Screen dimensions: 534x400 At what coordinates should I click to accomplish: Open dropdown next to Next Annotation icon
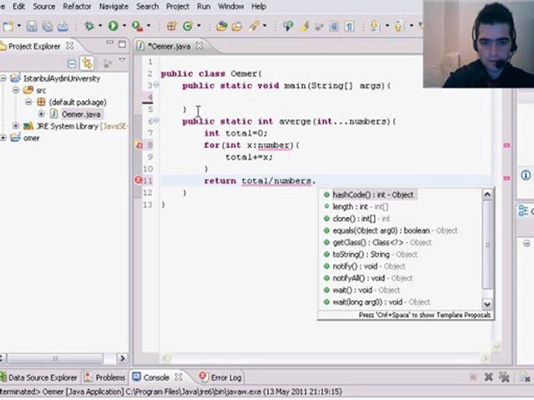coord(387,26)
